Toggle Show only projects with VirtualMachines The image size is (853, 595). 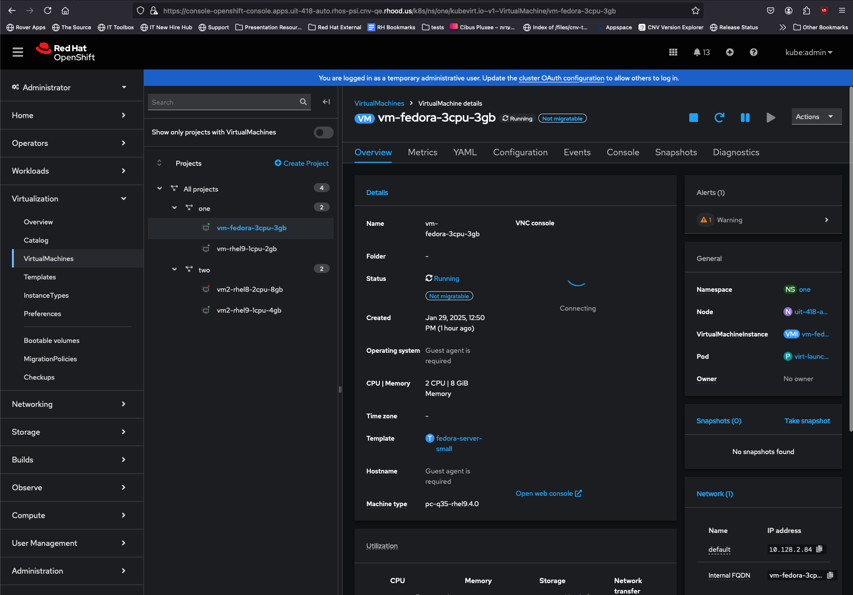323,132
